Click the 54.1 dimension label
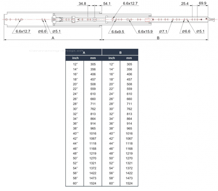 [107, 4]
